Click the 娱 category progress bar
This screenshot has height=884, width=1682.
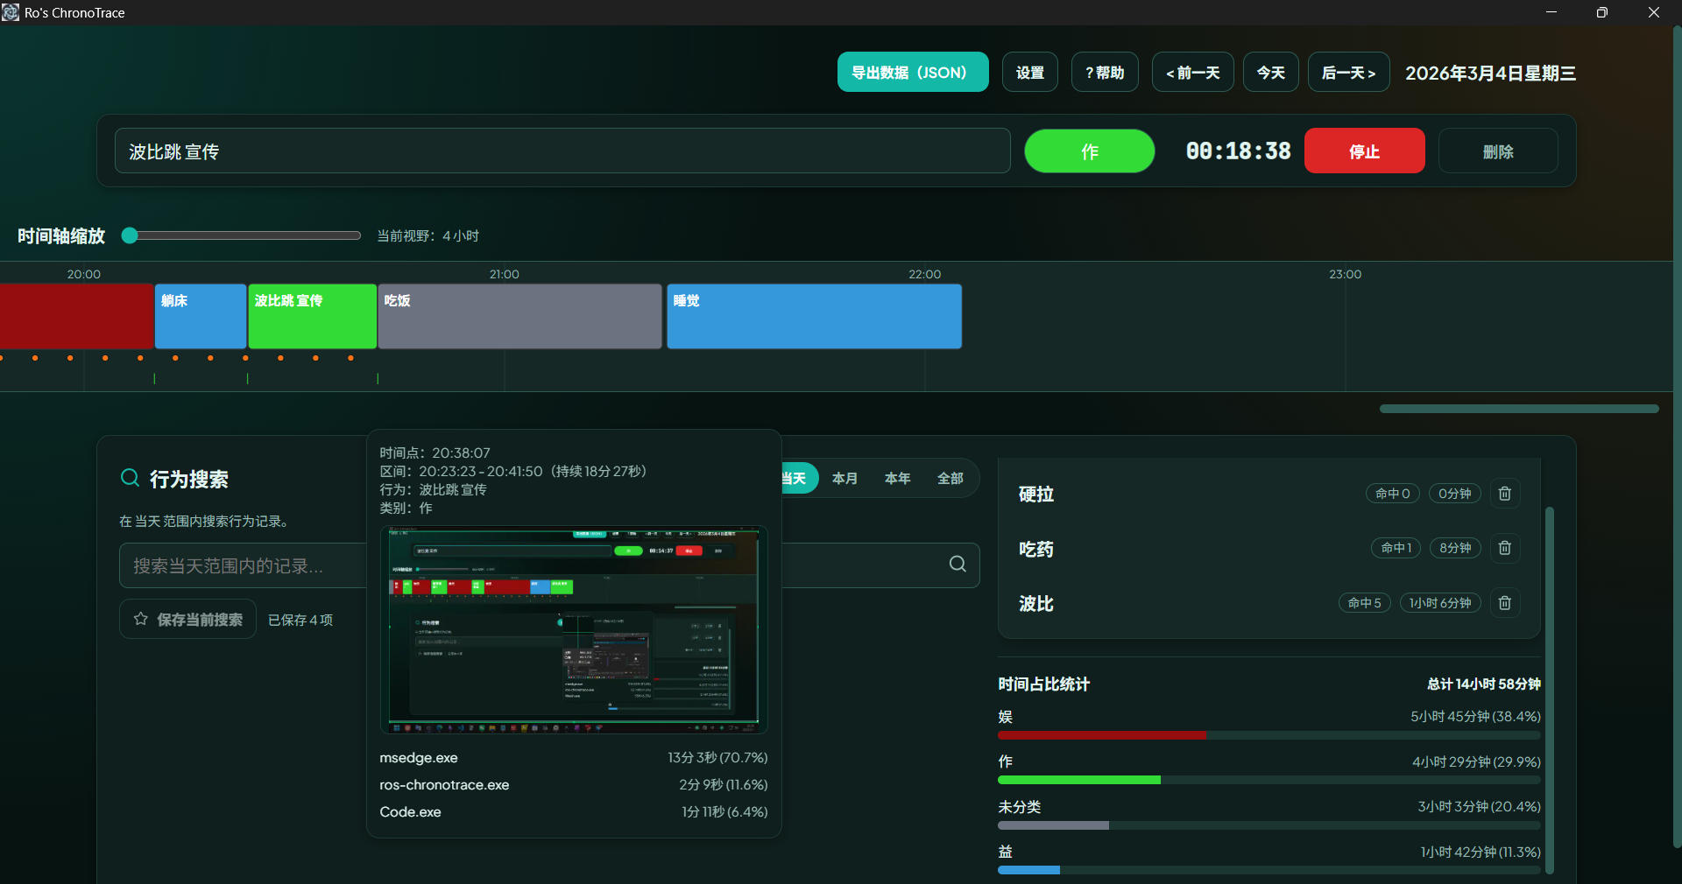click(1269, 735)
